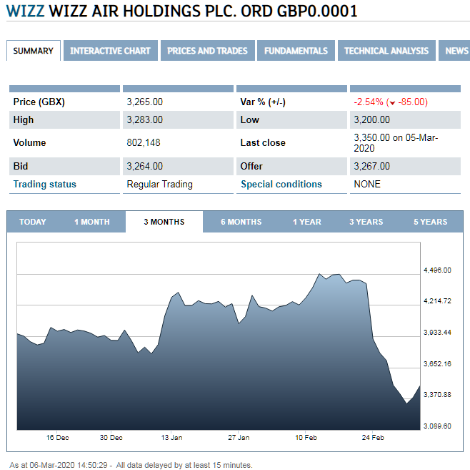Viewport: 470px width, 470px height.
Task: Switch chart to 6 Months
Action: 241,222
